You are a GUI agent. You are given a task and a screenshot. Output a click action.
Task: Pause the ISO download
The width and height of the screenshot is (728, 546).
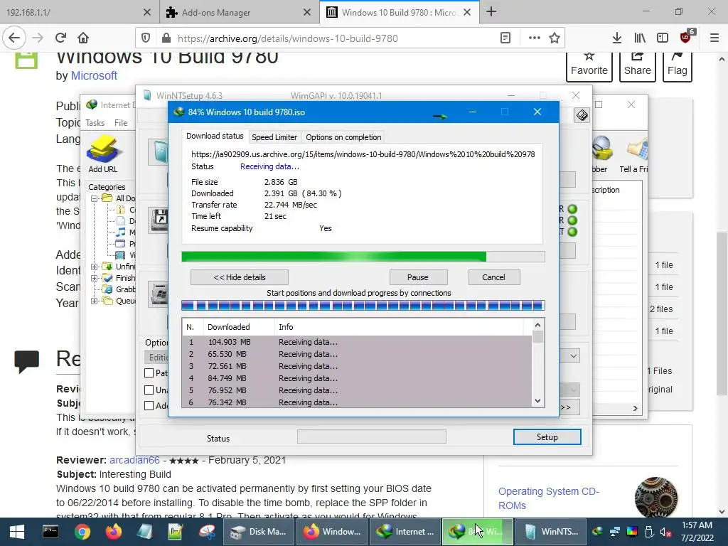418,277
